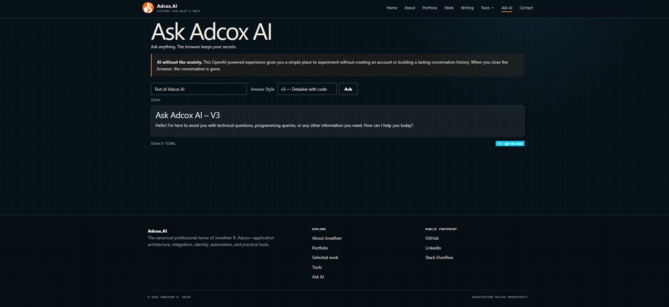Open the Contact page link

(x=526, y=8)
